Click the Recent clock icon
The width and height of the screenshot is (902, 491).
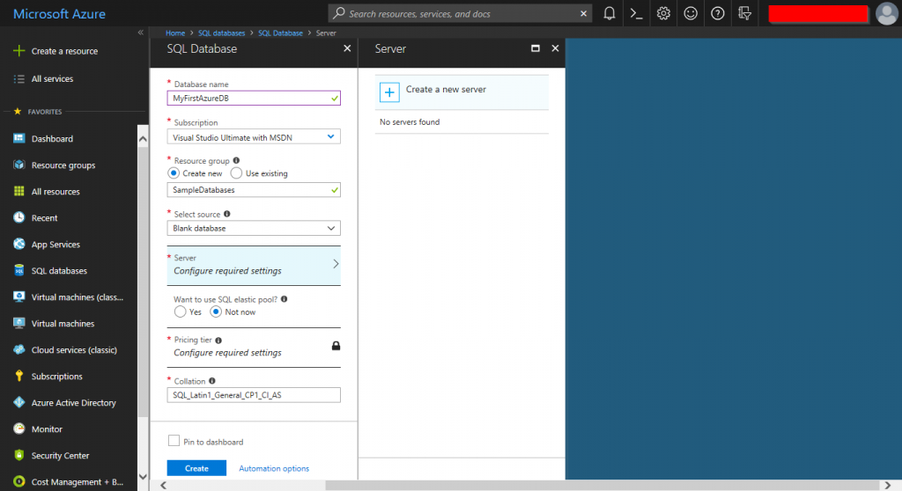[19, 217]
